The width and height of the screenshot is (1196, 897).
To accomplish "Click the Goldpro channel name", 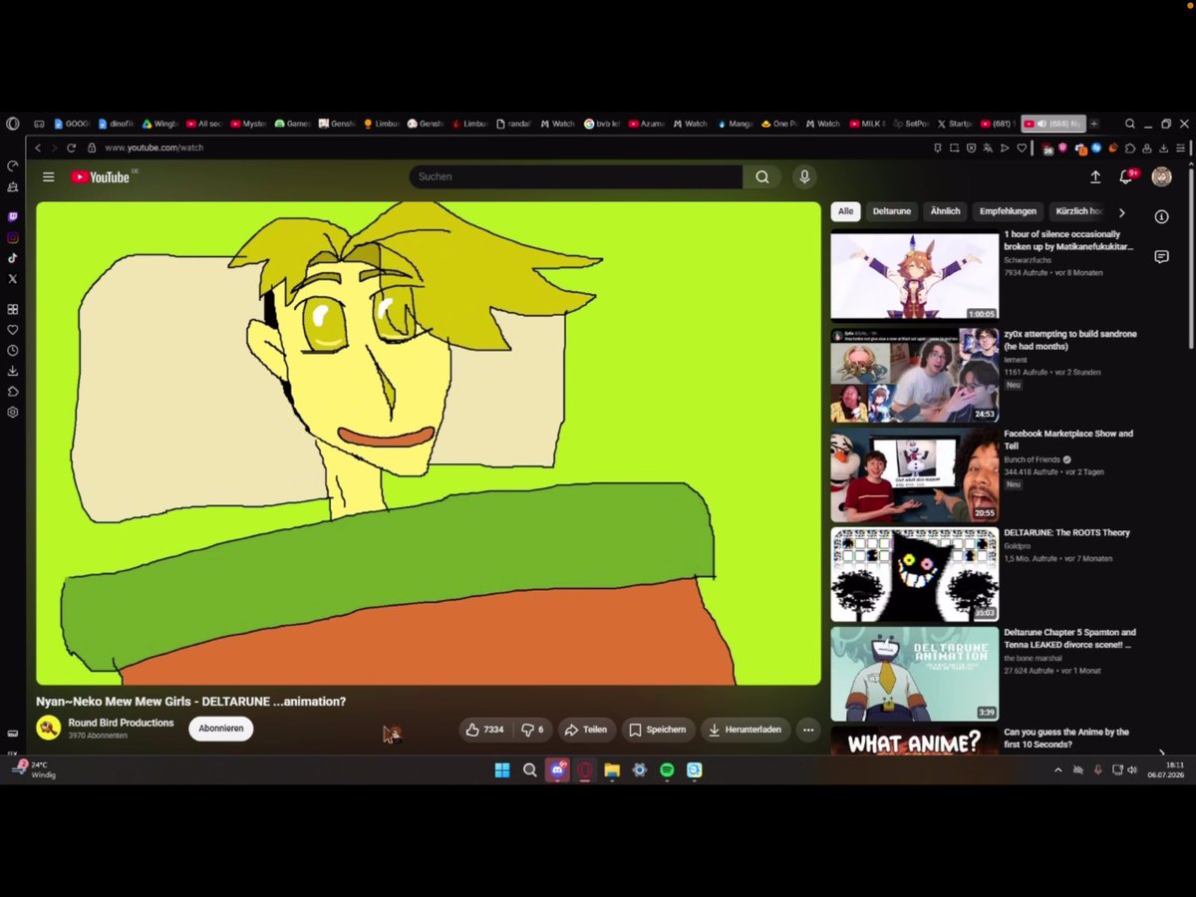I will [1018, 546].
